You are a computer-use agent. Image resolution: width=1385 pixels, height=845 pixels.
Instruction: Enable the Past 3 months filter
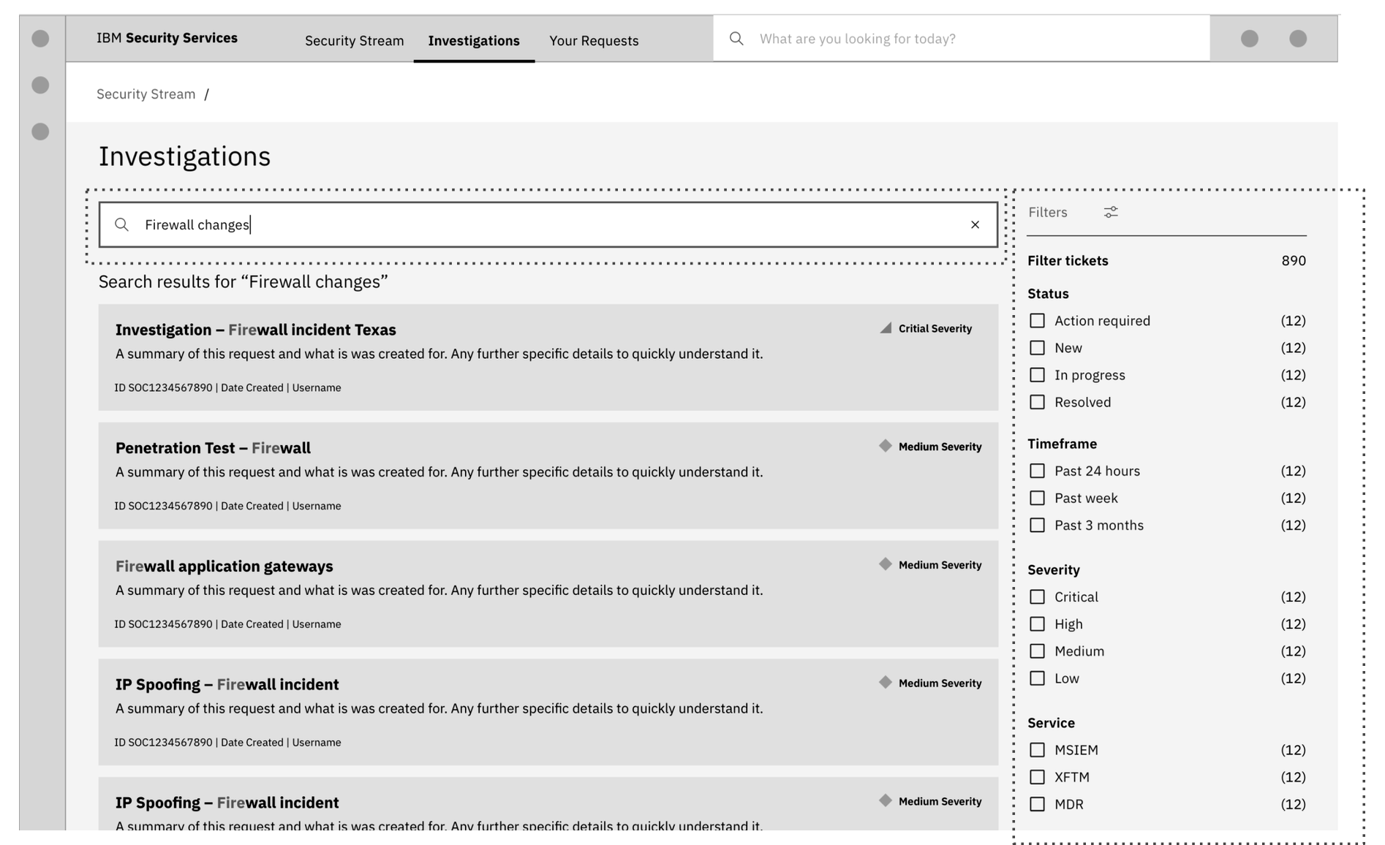click(1037, 525)
